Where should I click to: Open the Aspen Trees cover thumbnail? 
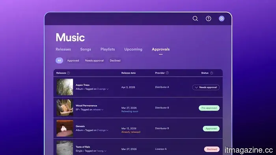(65, 87)
